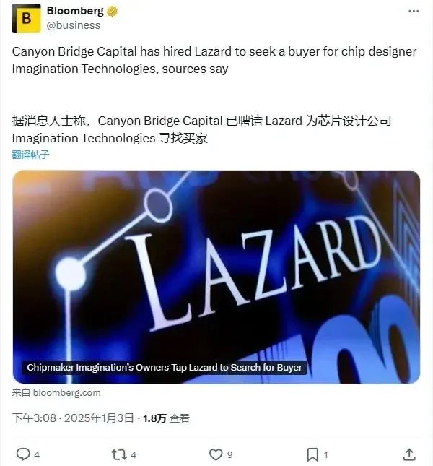Open the three-dot more options menu

[x=414, y=12]
